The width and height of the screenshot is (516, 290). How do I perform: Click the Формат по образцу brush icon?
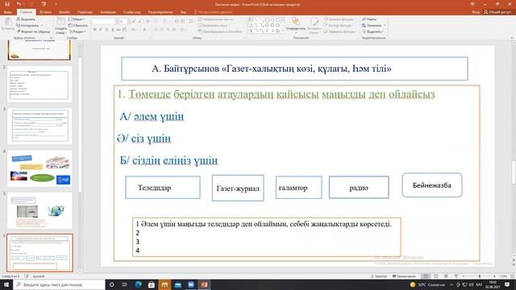[x=19, y=31]
